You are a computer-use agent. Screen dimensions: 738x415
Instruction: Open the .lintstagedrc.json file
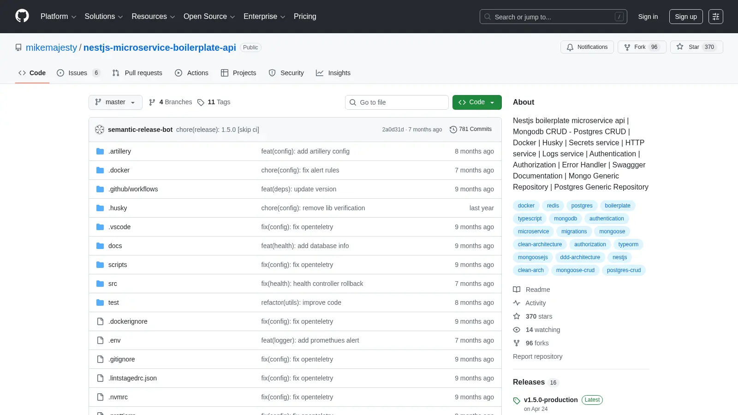[x=132, y=378]
